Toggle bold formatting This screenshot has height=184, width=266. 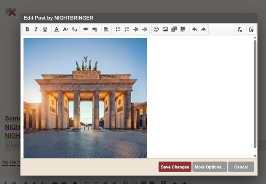click(x=27, y=29)
